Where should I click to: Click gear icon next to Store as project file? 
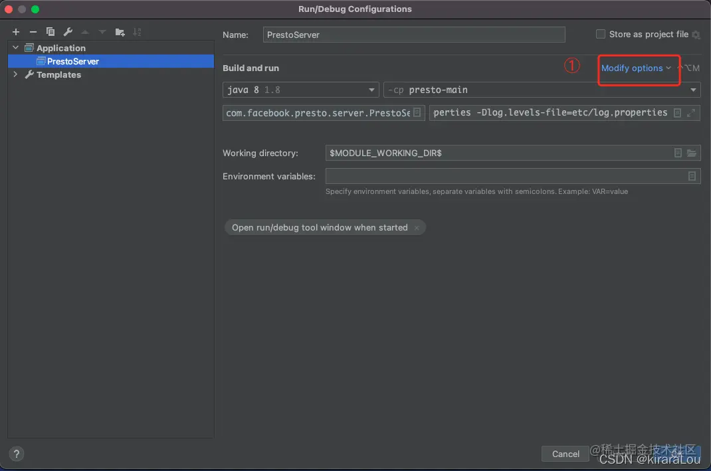click(x=696, y=35)
